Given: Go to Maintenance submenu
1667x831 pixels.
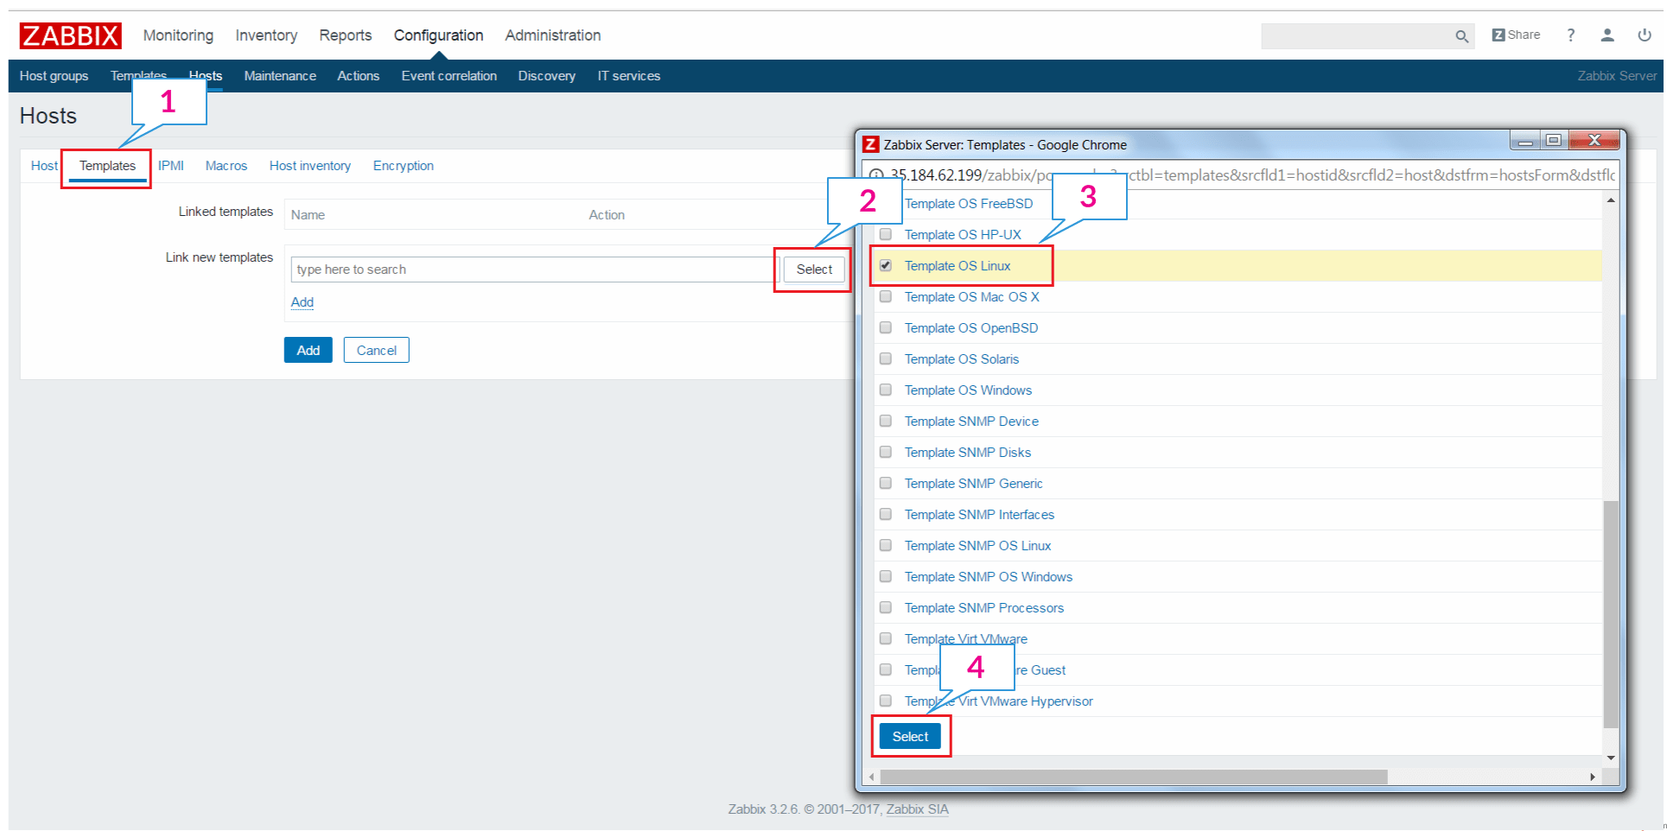Looking at the screenshot, I should click(280, 76).
